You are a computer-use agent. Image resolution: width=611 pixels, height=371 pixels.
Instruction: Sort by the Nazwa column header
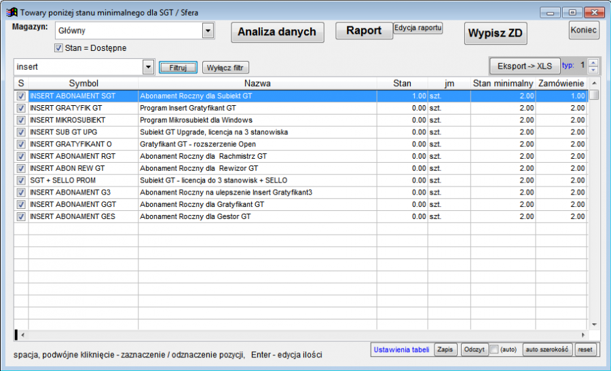257,83
